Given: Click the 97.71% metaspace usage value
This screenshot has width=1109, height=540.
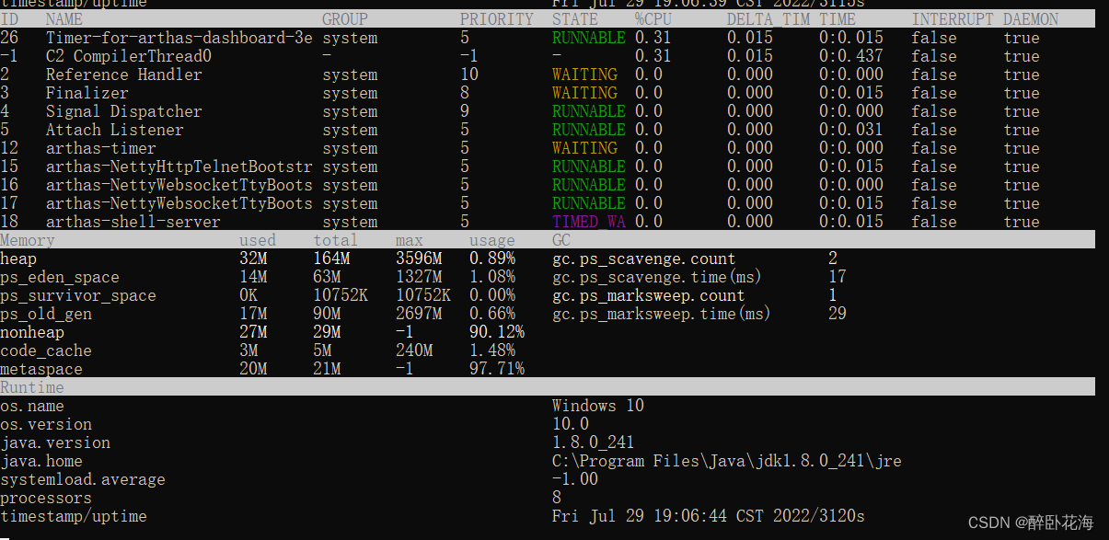Looking at the screenshot, I should (497, 369).
